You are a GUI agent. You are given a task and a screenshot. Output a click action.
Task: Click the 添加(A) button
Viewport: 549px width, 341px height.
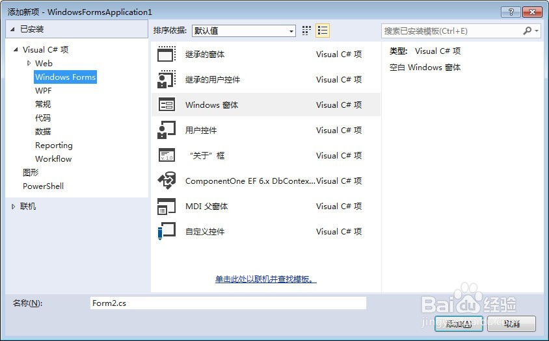459,324
